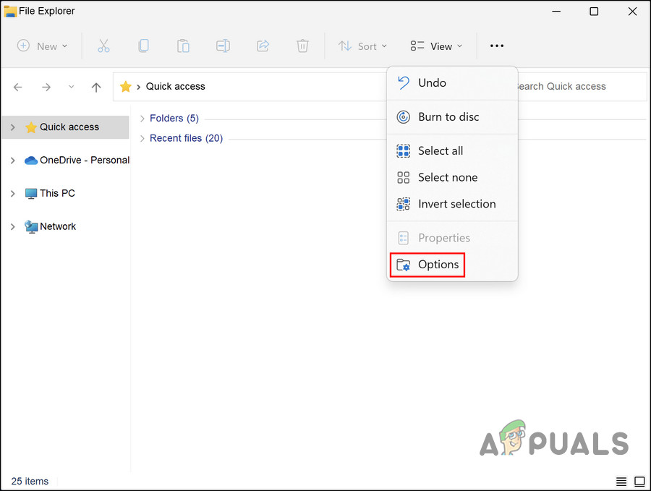Click the 25 items status text

(30, 481)
